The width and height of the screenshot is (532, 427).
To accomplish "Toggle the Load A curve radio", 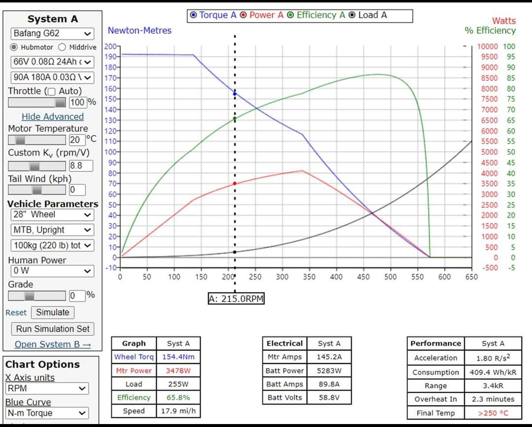I will [352, 15].
